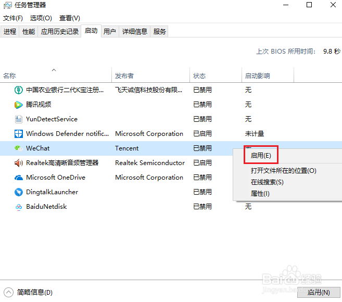Click the WeChat green bubble icon
The height and width of the screenshot is (302, 342).
click(19, 148)
